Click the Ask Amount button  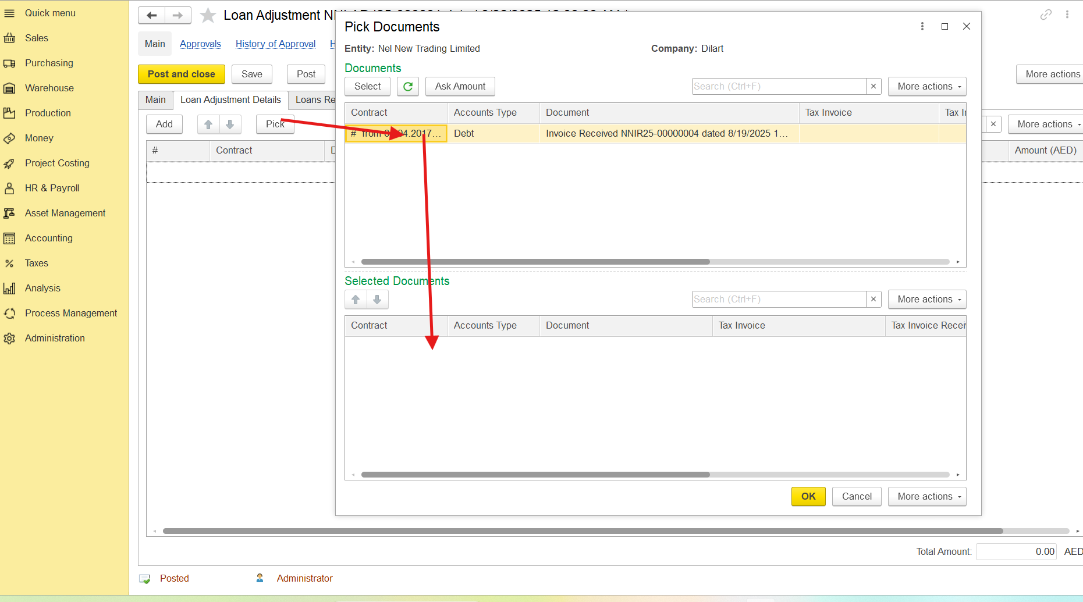pos(460,87)
